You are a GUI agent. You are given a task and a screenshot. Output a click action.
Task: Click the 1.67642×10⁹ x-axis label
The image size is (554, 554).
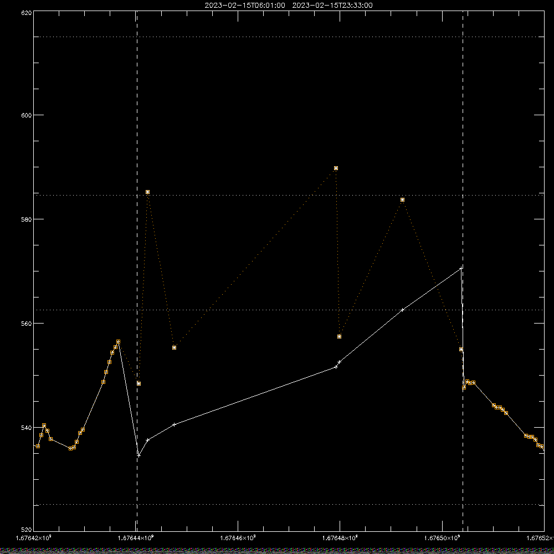[x=34, y=538]
